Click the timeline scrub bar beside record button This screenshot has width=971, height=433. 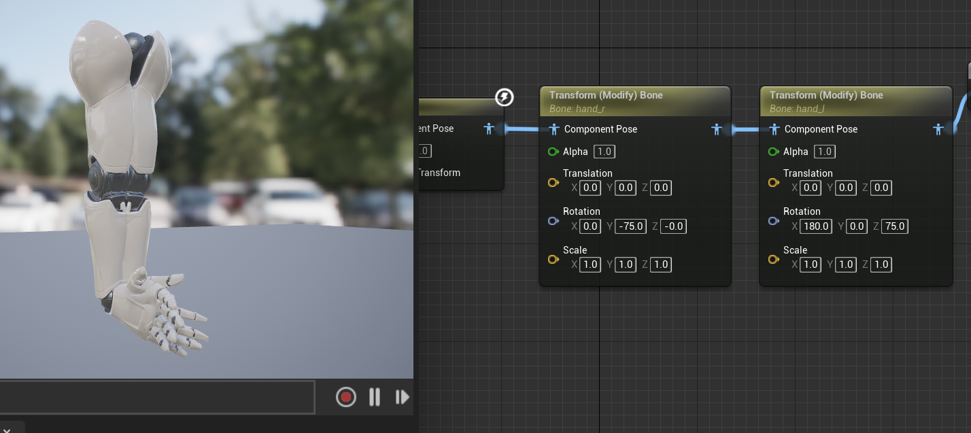[x=157, y=397]
